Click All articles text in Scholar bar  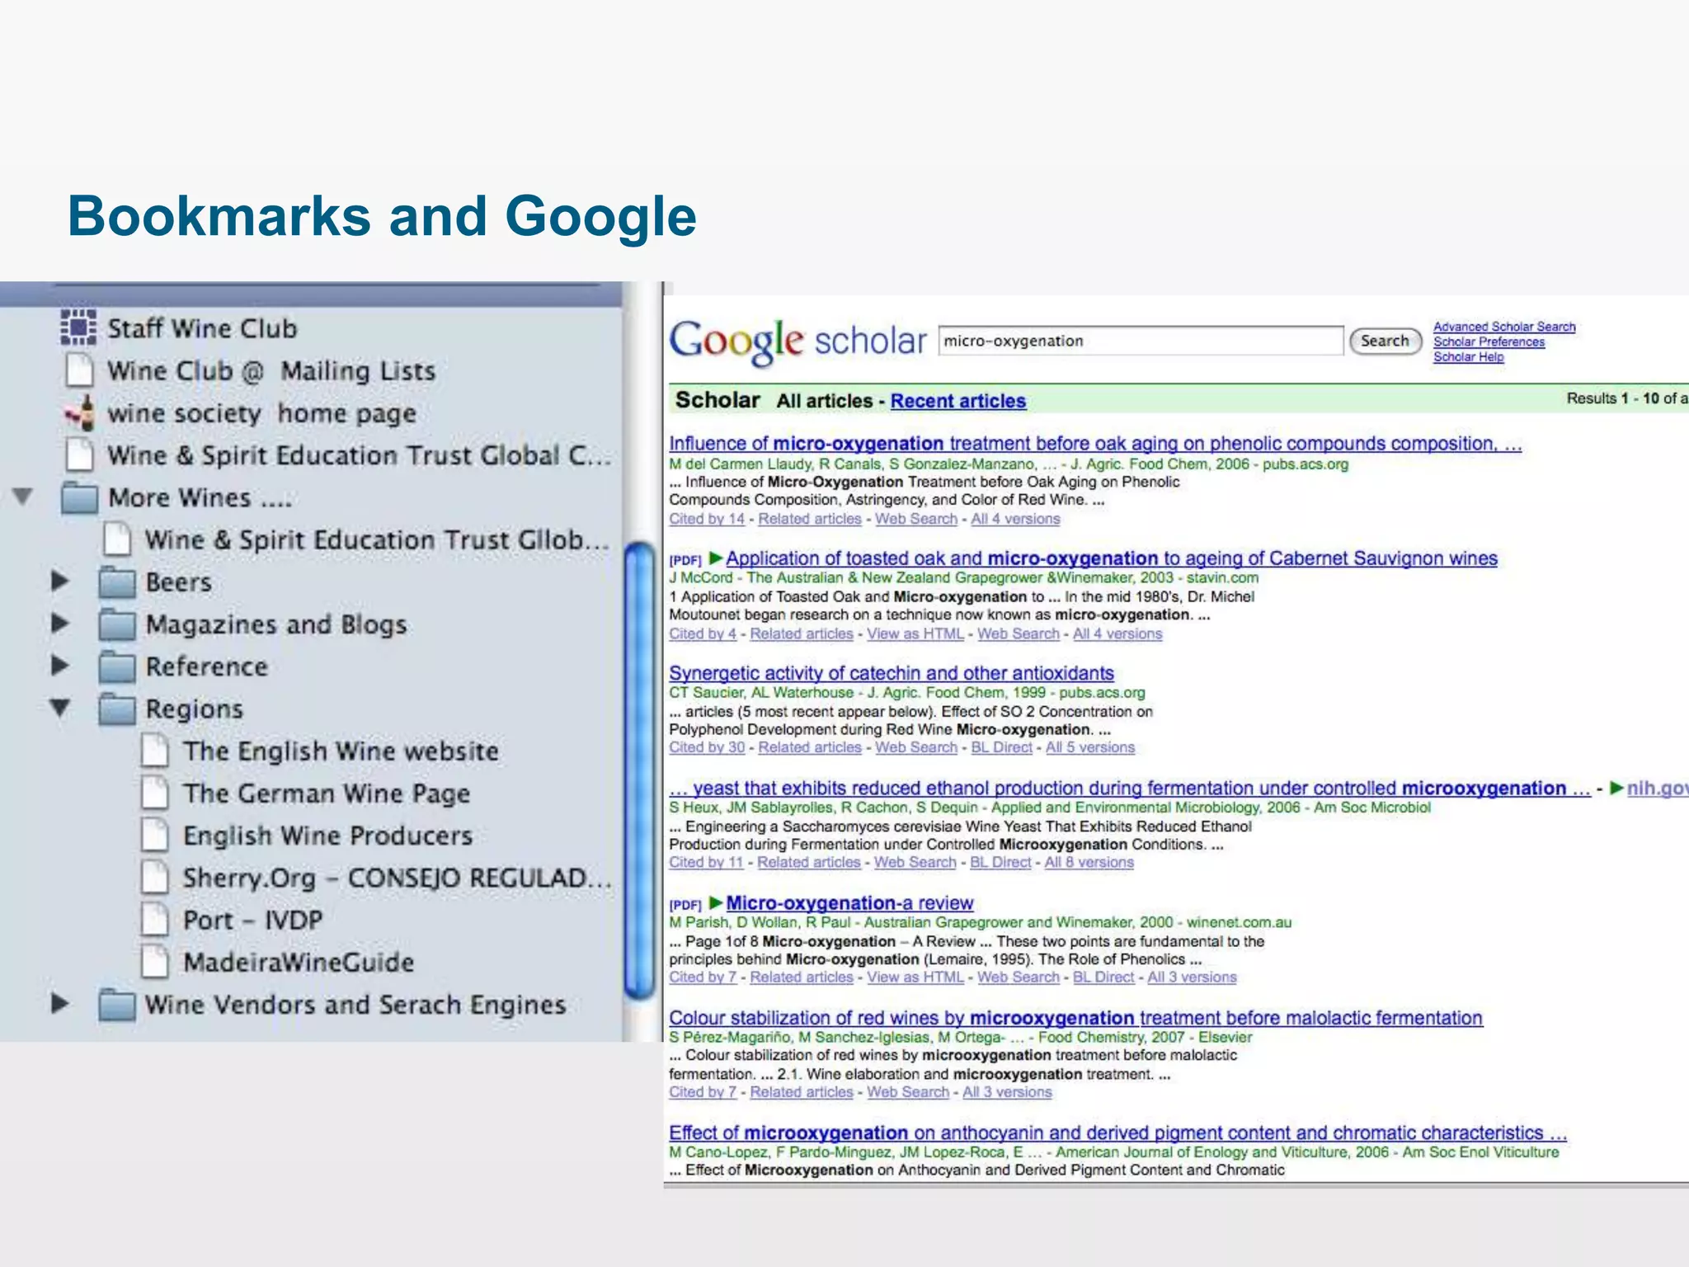(824, 401)
